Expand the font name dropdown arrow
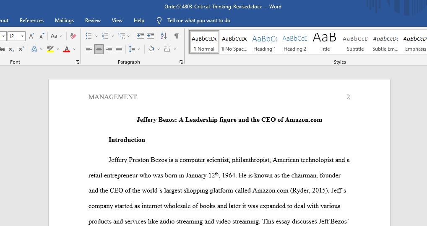 [x=3, y=36]
